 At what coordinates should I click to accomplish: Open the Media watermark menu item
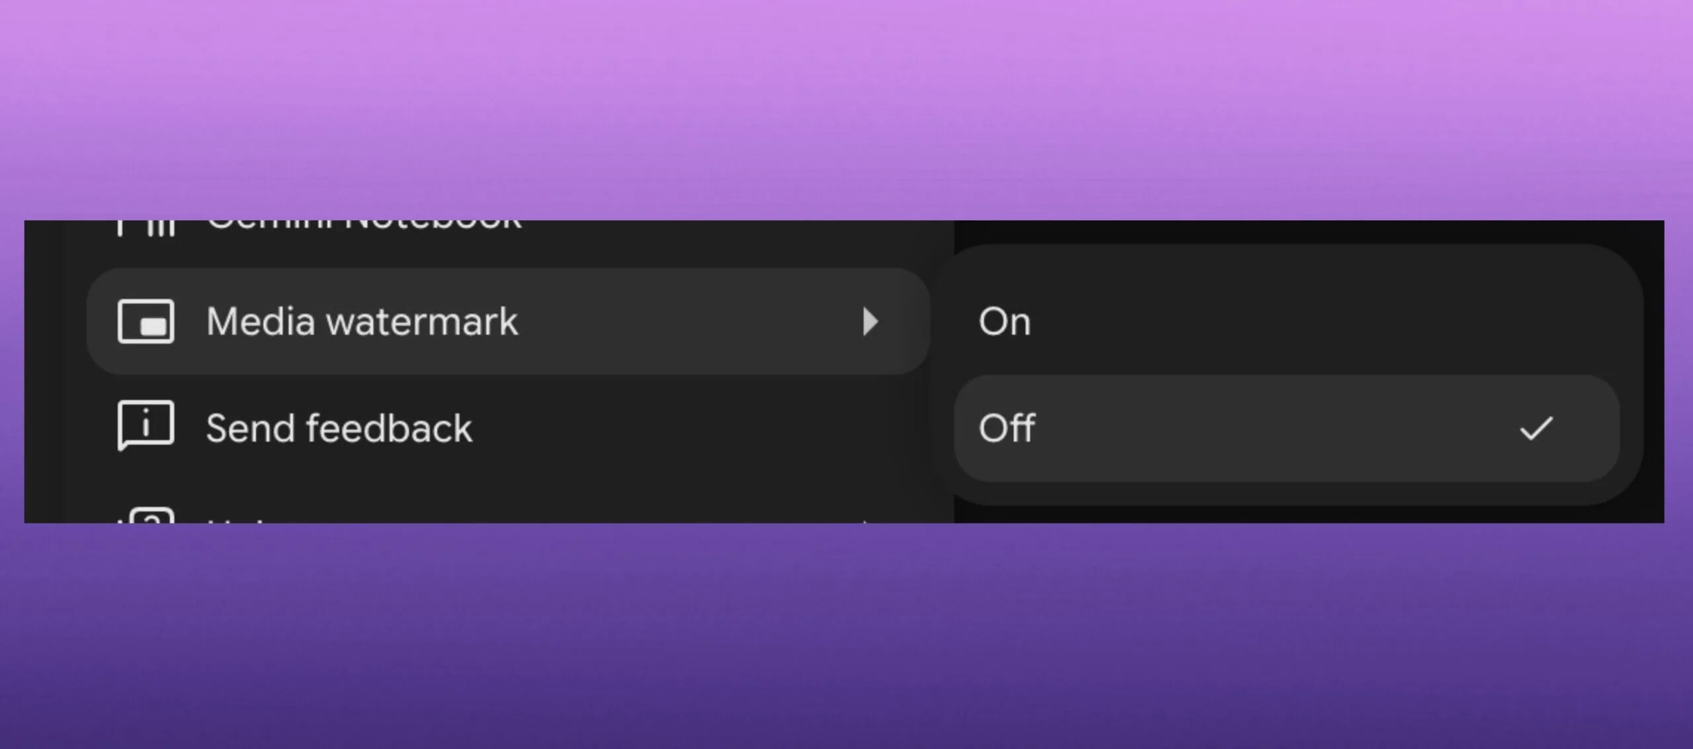click(509, 322)
